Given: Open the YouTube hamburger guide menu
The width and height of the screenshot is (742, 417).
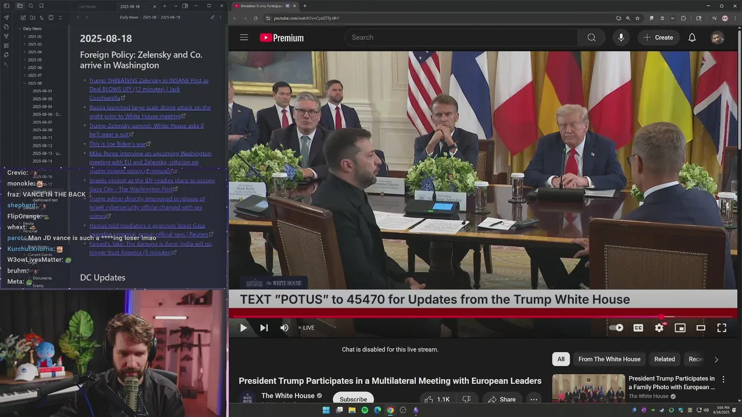Looking at the screenshot, I should tap(244, 37).
